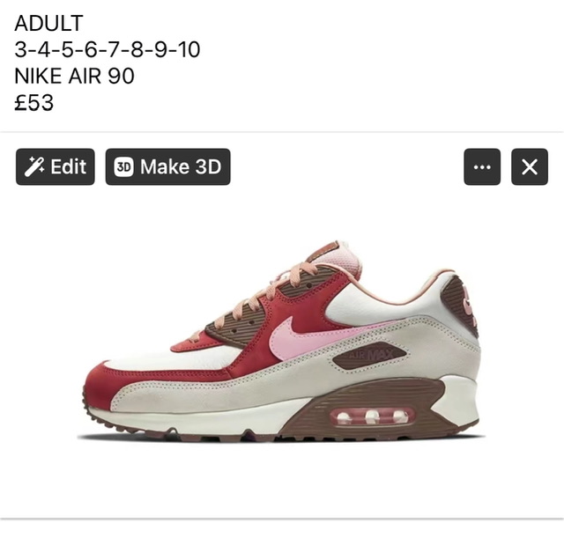
Task: Click the Edit photo button
Action: (56, 166)
